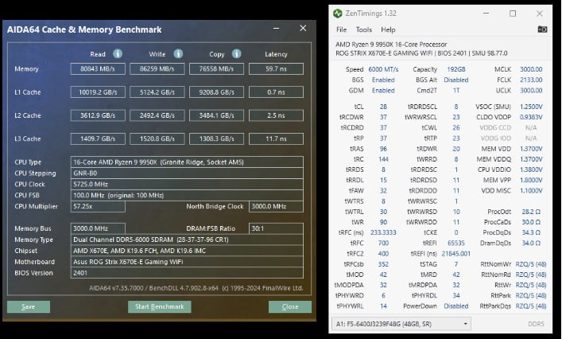Click the info icon next to Write

click(x=178, y=54)
